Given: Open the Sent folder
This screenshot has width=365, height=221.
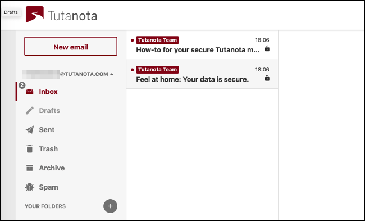Looking at the screenshot, I should tap(47, 129).
